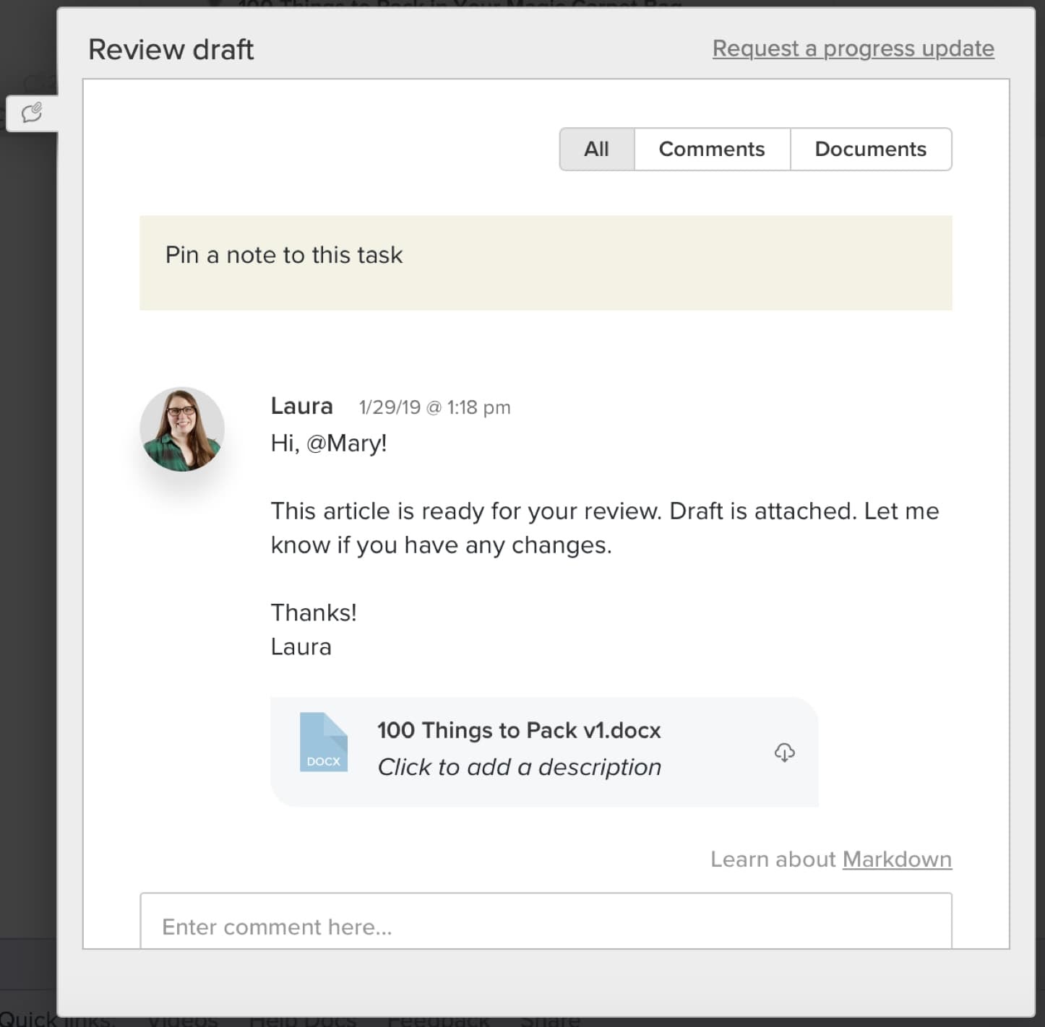Screen dimensions: 1045x1027
Task: Click the 'Review draft' task title
Action: [171, 50]
